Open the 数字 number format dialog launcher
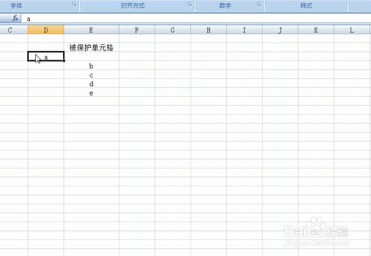371x256 pixels. (x=259, y=4)
